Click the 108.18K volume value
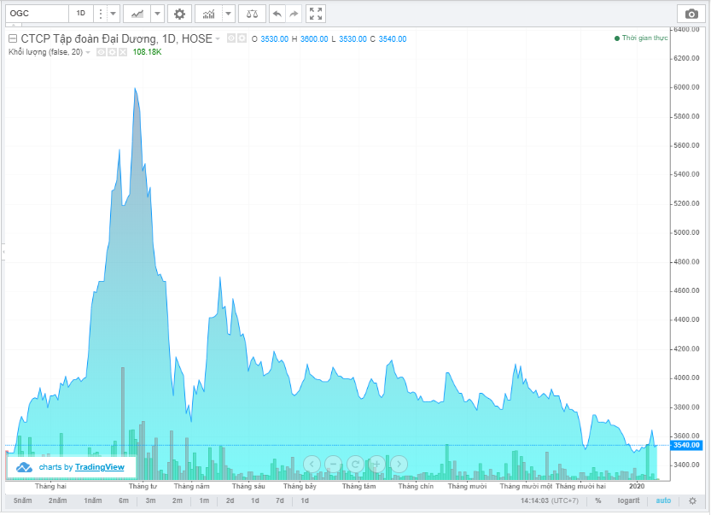Viewport: 711px width, 515px height. coord(147,52)
